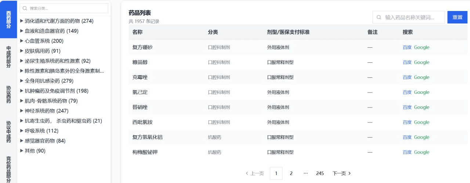
Task: Focus the 输入药品名称关键词 search field
Action: (x=409, y=17)
